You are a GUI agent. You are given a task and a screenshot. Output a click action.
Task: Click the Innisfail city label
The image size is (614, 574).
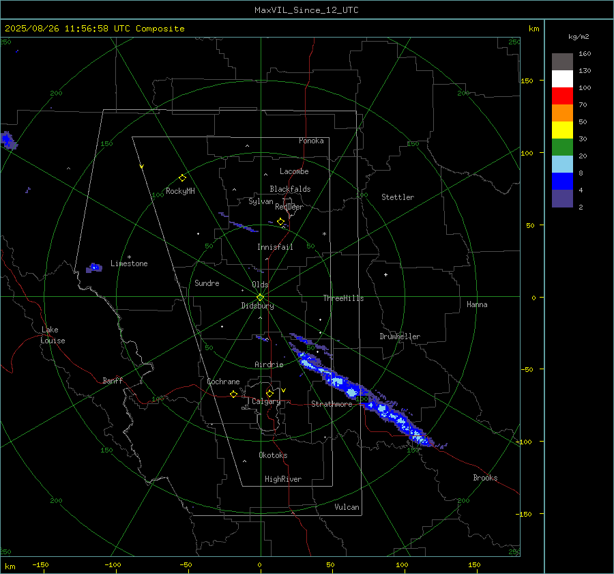click(x=275, y=247)
